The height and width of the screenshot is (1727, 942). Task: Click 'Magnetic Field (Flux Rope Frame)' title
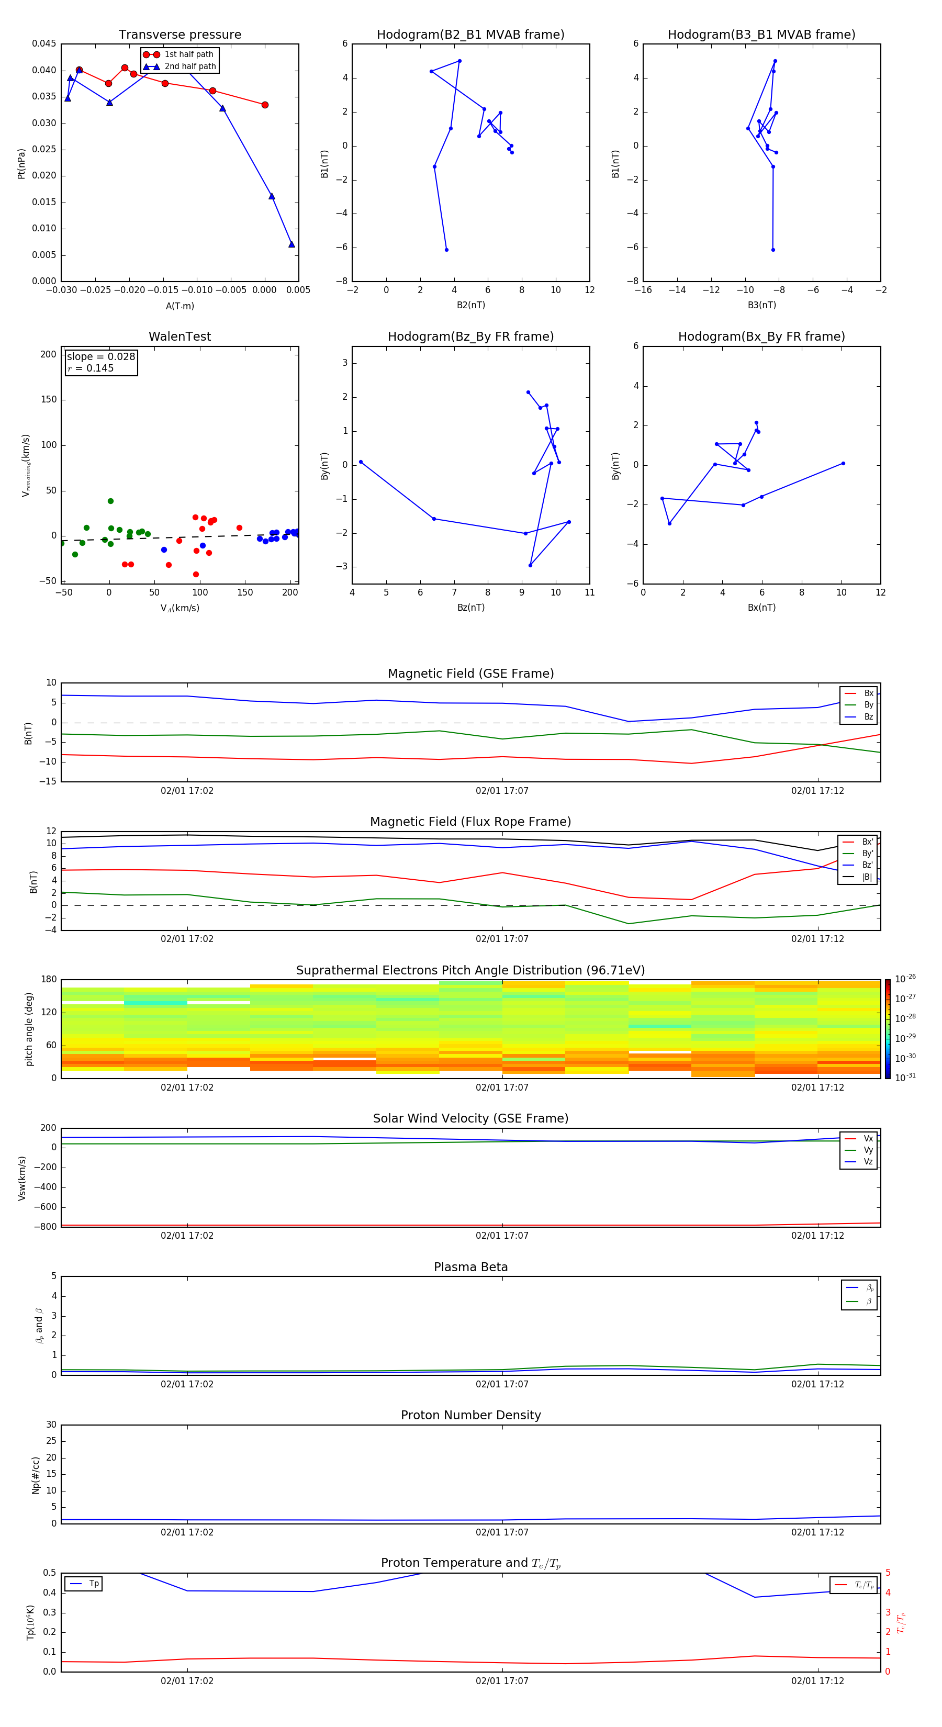point(470,822)
